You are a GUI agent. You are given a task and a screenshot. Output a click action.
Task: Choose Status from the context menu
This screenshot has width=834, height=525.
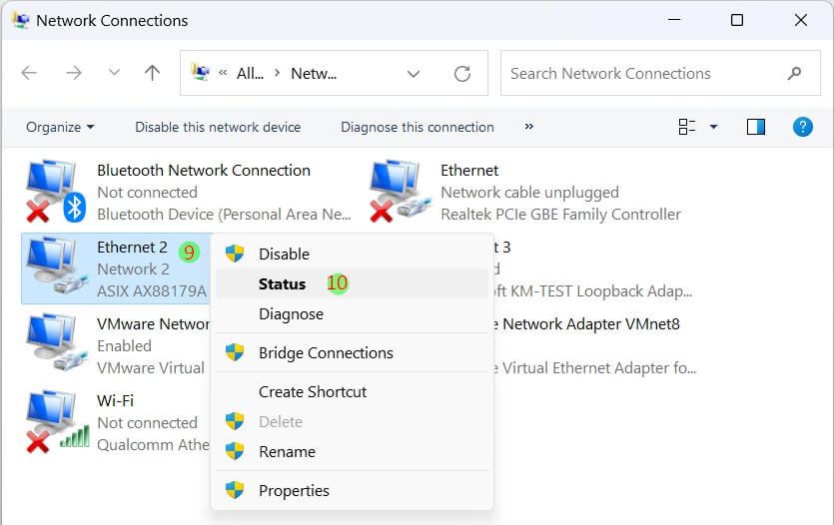(282, 283)
